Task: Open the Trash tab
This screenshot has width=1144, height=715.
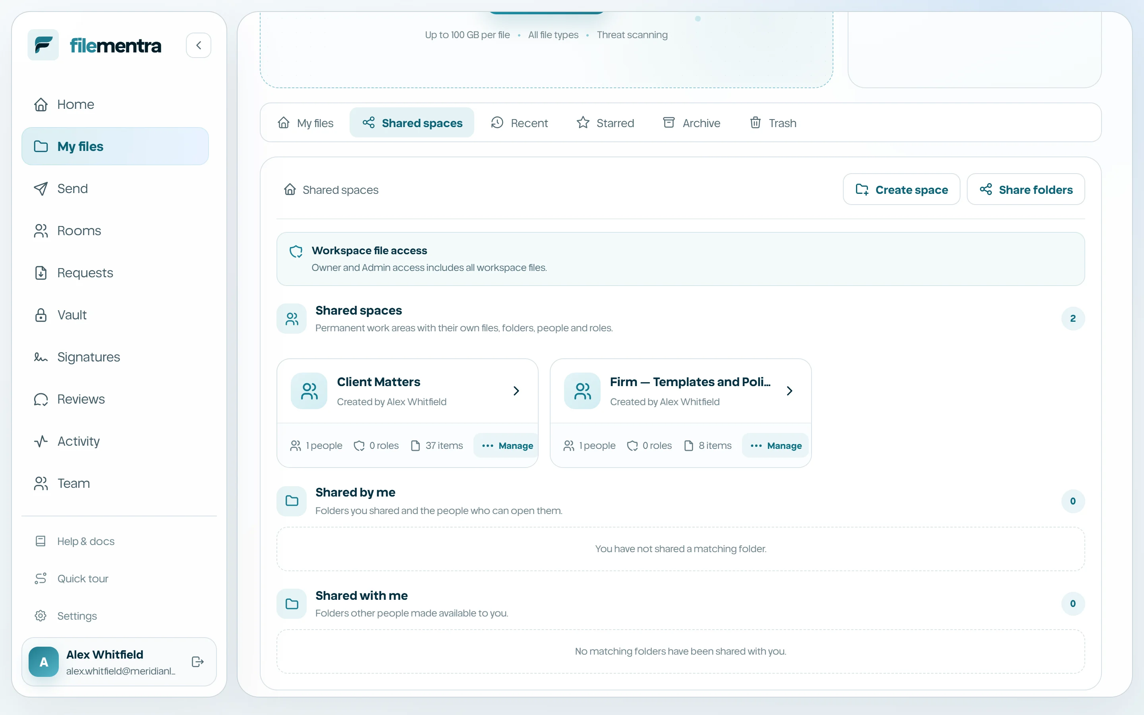Action: click(x=773, y=123)
